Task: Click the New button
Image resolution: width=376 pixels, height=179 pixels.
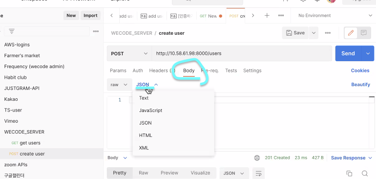Action: pos(71,15)
